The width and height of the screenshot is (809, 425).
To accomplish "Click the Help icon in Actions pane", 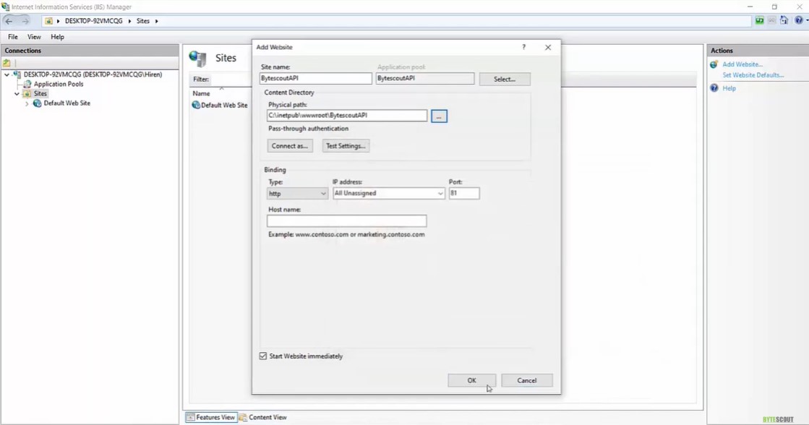I will click(x=714, y=88).
